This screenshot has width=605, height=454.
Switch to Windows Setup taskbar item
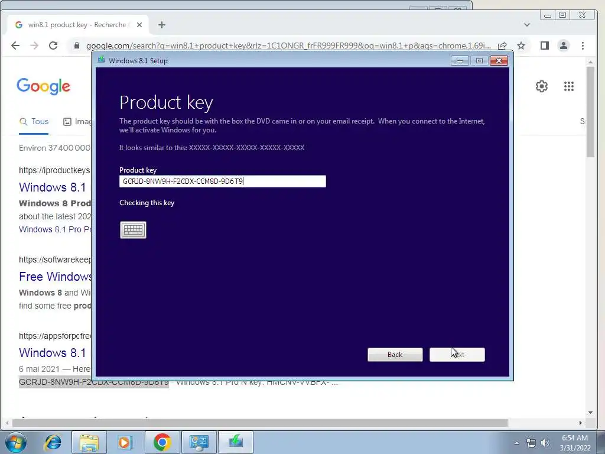(x=235, y=442)
